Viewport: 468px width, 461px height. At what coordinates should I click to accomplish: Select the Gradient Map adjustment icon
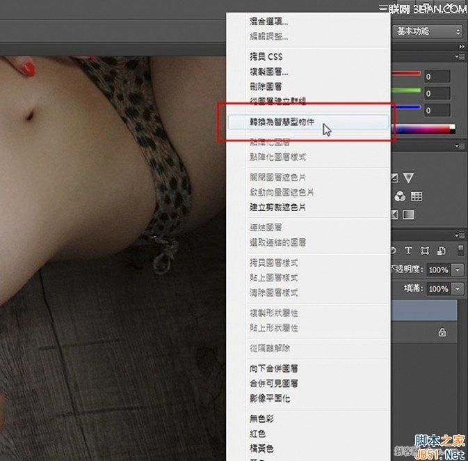pyautogui.click(x=409, y=214)
